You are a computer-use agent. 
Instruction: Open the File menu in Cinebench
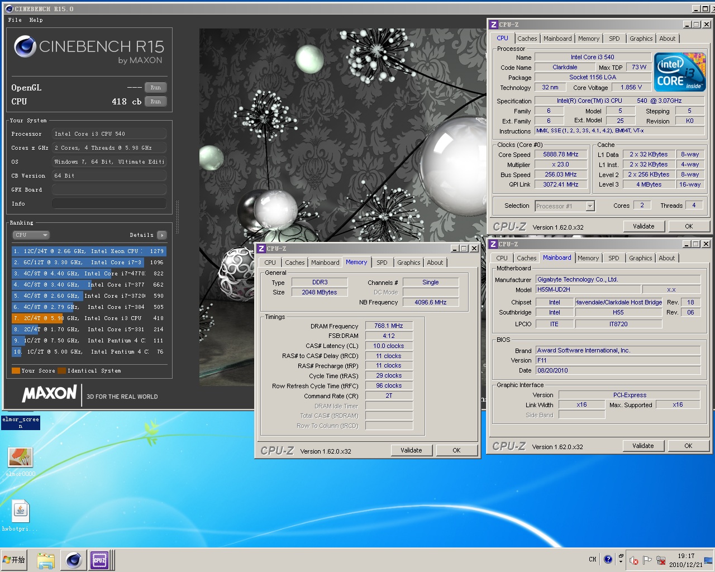tap(15, 20)
